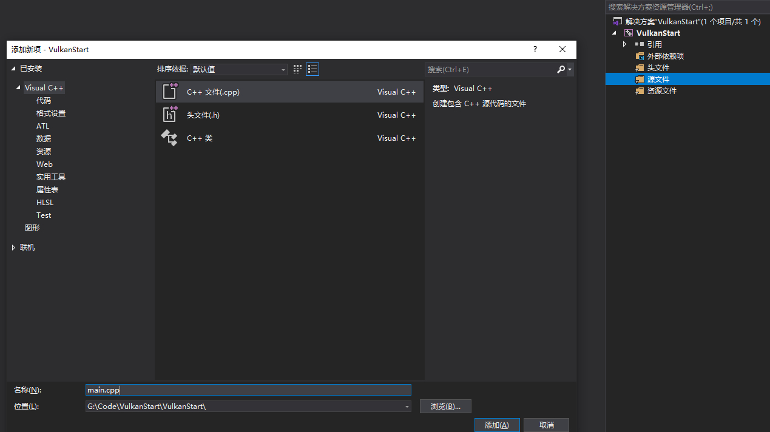Select the Web category

point(44,164)
